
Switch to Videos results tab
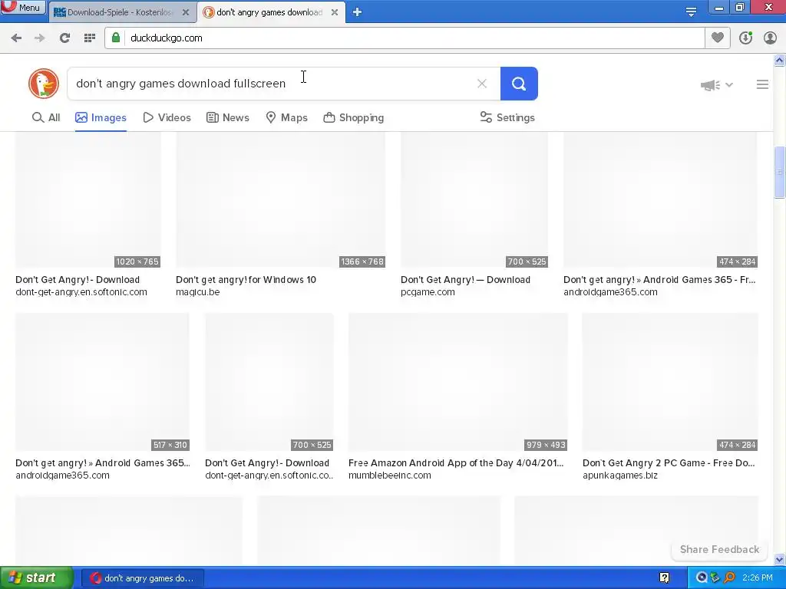(167, 117)
